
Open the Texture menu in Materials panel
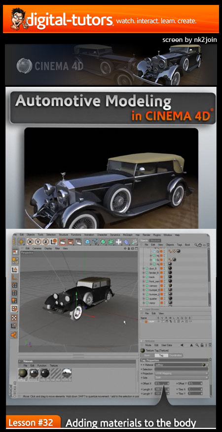pos(53,365)
